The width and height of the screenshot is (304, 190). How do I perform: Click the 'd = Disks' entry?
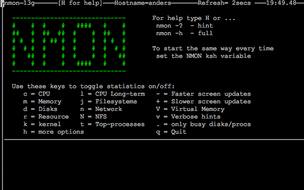(40, 109)
